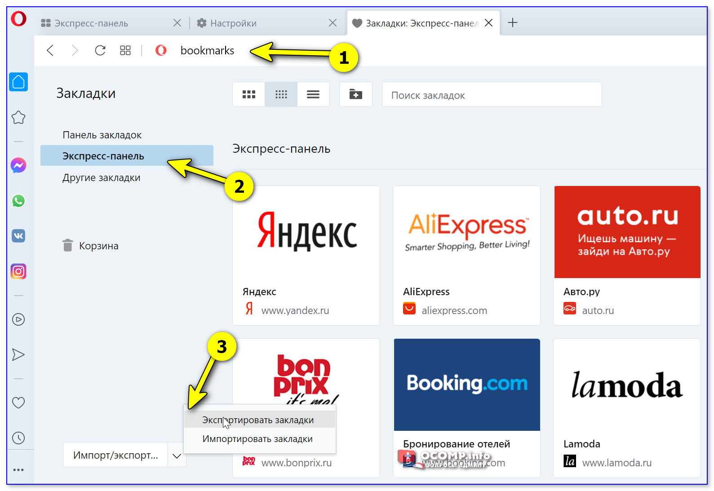Viewport: 714px width, 491px height.
Task: Choose Импортировать закладки
Action: pyautogui.click(x=260, y=439)
